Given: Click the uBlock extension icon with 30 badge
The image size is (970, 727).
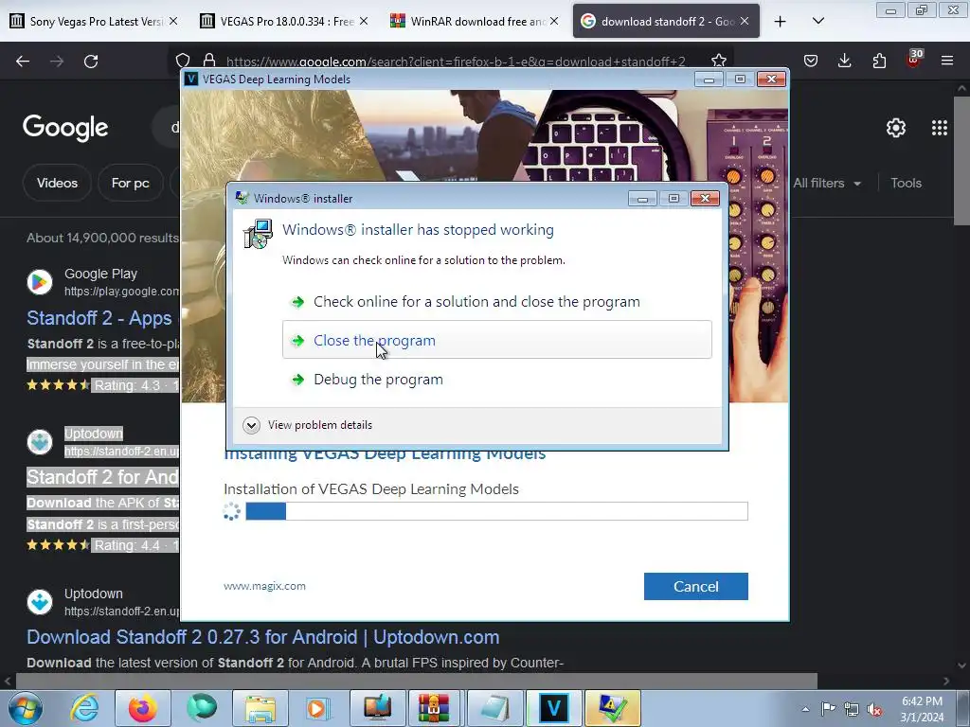Looking at the screenshot, I should tap(914, 60).
